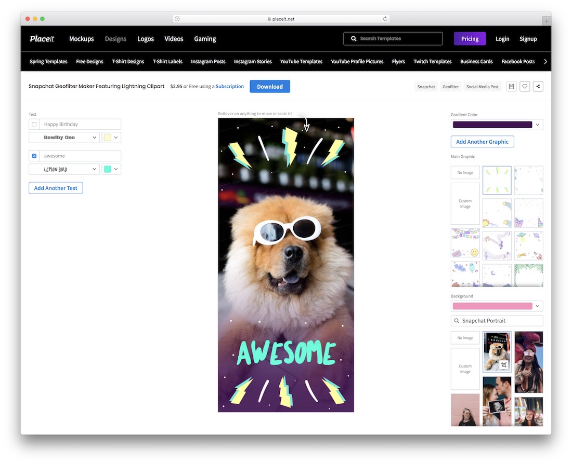Click the Geofilter tag
This screenshot has height=464, width=572.
[x=450, y=87]
